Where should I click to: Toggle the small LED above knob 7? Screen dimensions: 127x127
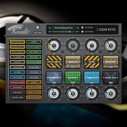[100, 87]
